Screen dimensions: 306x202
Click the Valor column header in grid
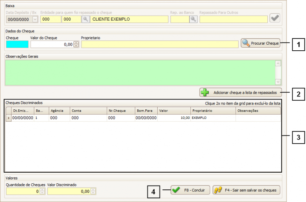click(x=174, y=111)
